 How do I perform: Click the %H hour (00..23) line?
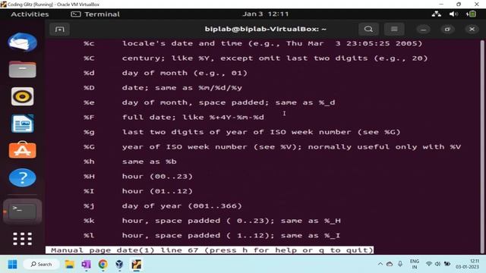coord(138,177)
